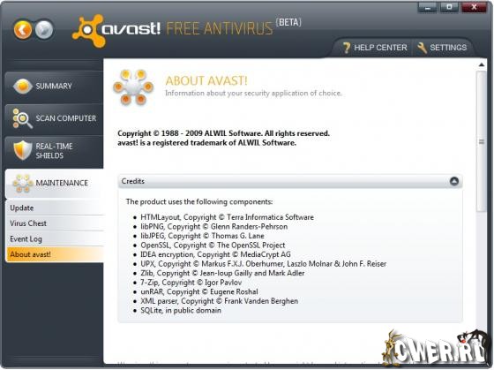Screen dimensions: 494x370
Task: Select the Maintenance section
Action: point(54,184)
